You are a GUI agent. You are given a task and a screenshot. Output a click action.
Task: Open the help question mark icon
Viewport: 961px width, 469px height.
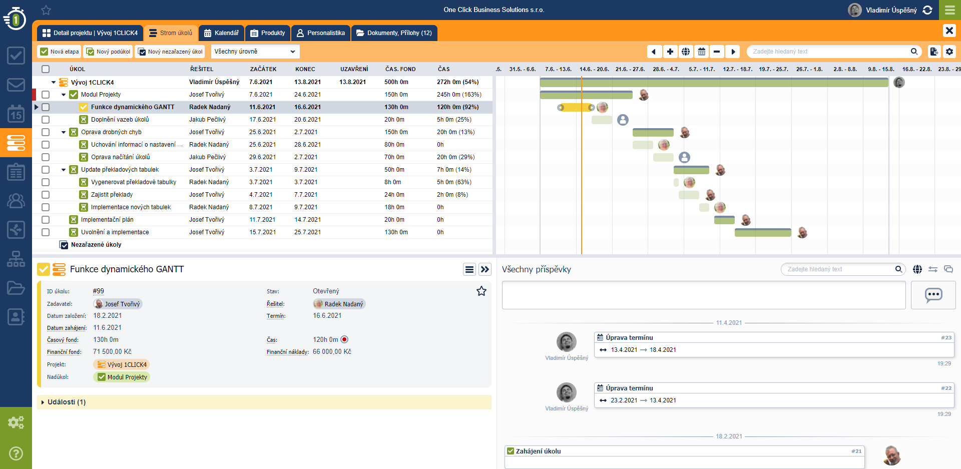pos(16,453)
